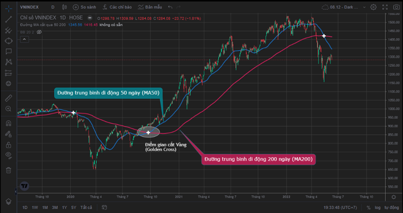
Task: Click the 1416.45 MA200 value
Action: [x=92, y=25]
